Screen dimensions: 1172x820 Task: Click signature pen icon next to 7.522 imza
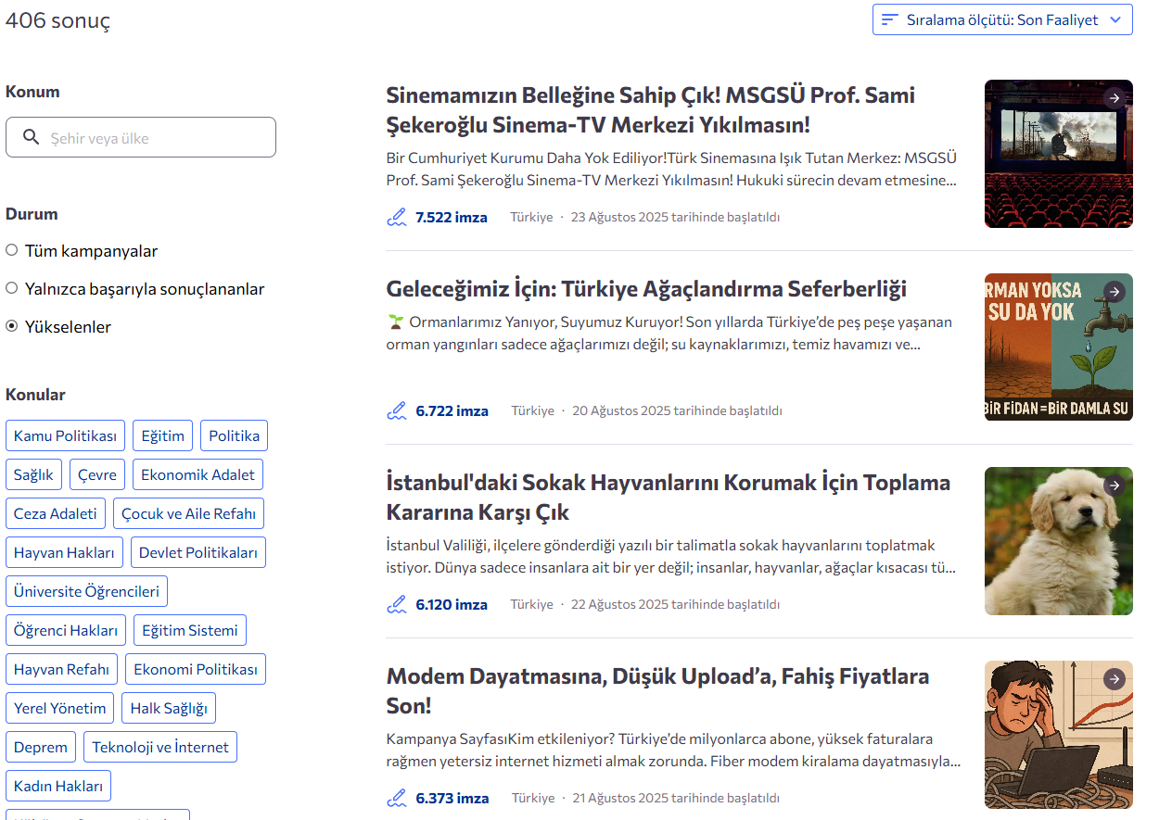point(397,217)
